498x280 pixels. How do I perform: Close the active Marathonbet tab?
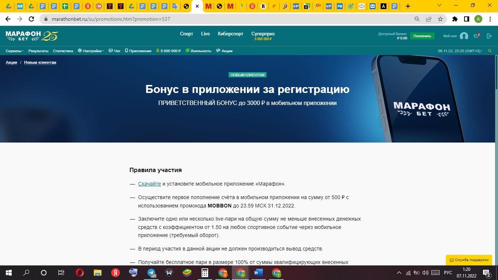pos(197,6)
